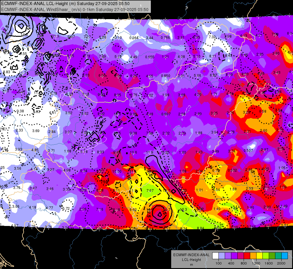
Task: Click the map value "0.246"
Action: [x=251, y=227]
